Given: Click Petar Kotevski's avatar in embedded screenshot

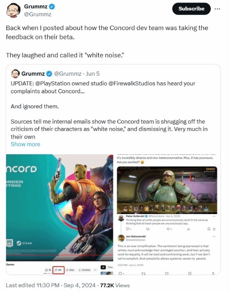Looking at the screenshot, I should 121,218.
